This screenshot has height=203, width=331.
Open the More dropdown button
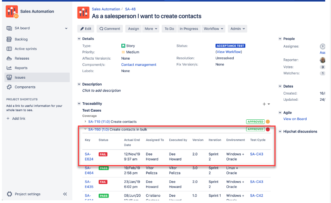[151, 29]
